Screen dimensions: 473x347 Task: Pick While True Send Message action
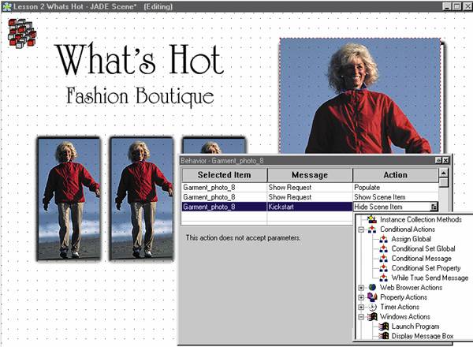(x=430, y=278)
